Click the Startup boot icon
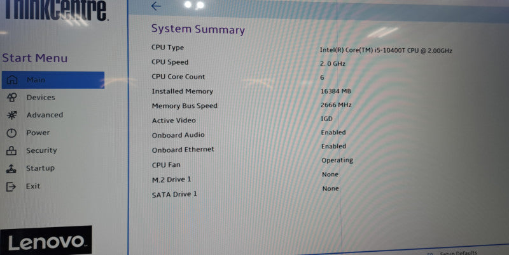 [x=11, y=168]
